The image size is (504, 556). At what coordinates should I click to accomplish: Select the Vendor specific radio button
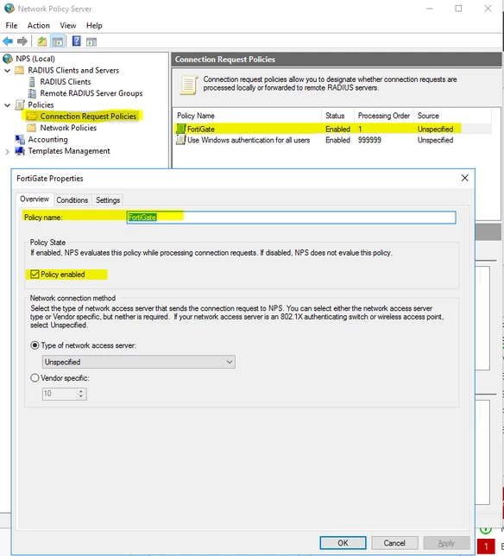click(x=35, y=378)
